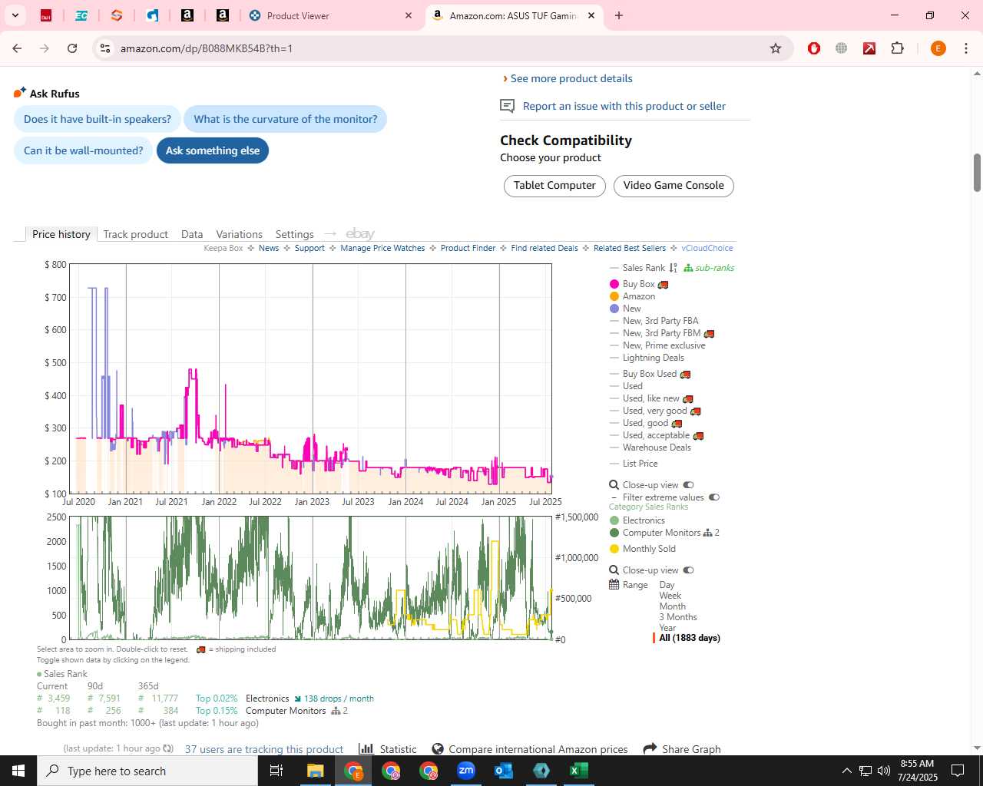983x786 pixels.
Task: Open Outlook from the taskbar
Action: [504, 771]
